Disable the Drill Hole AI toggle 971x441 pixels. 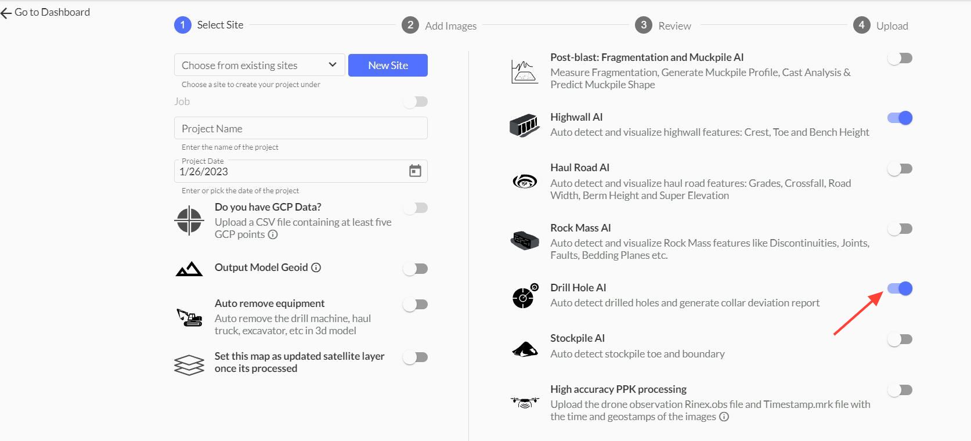coord(900,288)
